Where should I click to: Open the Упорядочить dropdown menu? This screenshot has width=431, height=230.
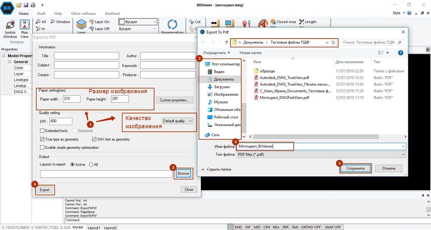click(216, 53)
